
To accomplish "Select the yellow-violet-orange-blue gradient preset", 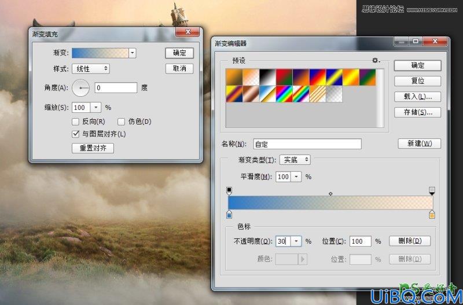I will tap(234, 94).
